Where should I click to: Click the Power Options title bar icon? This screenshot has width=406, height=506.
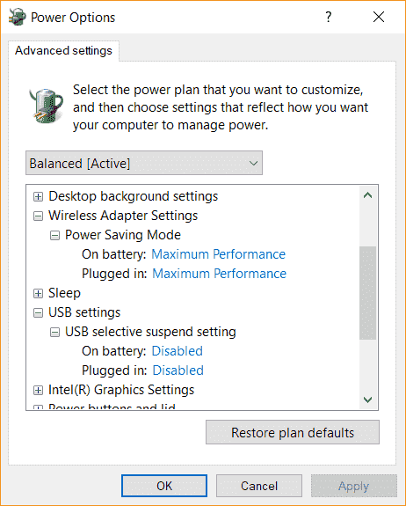18,17
